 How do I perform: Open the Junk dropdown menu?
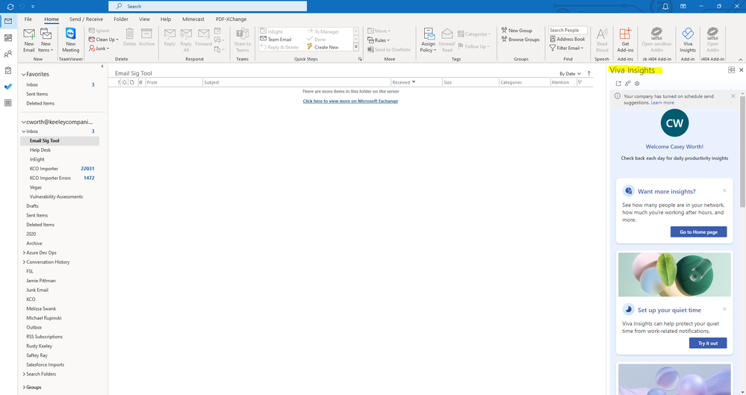(99, 49)
